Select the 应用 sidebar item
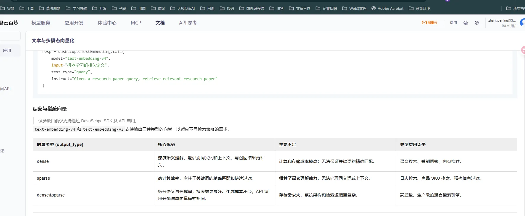 pos(7,51)
